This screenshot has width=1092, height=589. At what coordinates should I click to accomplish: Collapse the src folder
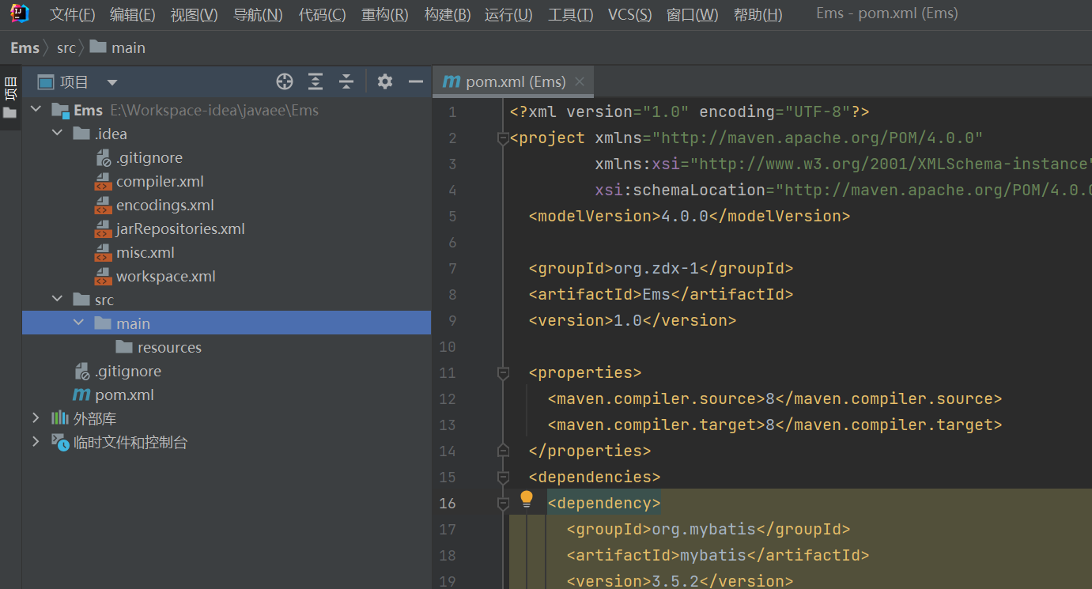57,300
